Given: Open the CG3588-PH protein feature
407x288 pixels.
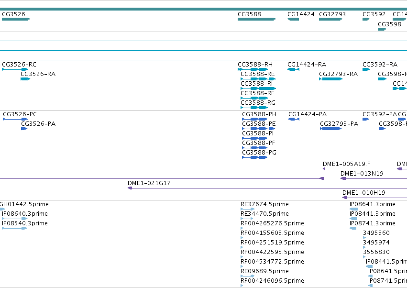Looking at the screenshot, I should point(254,119).
